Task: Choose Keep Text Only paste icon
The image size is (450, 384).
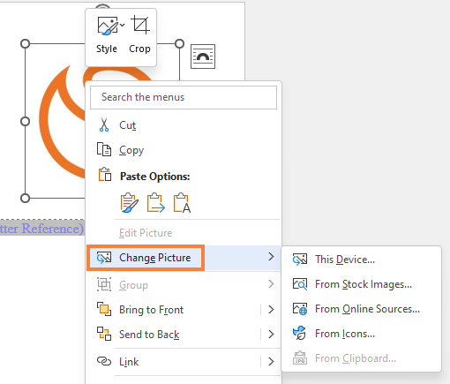Action: [182, 202]
